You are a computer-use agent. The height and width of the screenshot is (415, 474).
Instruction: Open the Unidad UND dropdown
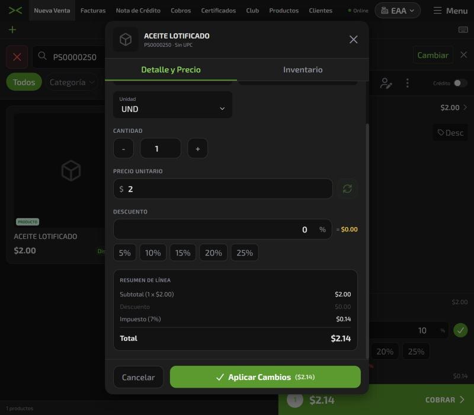pyautogui.click(x=172, y=105)
